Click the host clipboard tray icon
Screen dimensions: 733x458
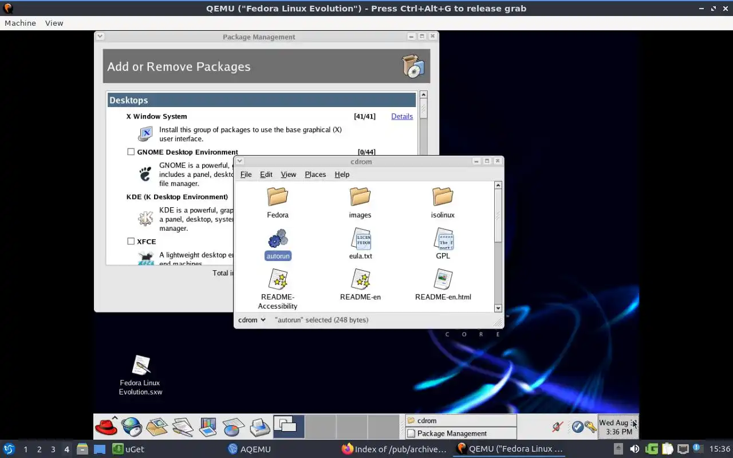pyautogui.click(x=668, y=449)
